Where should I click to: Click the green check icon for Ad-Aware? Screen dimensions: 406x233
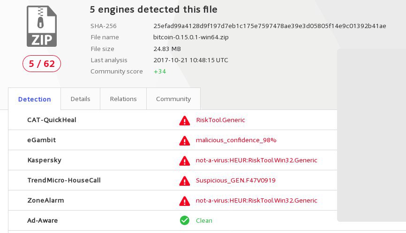pos(184,220)
